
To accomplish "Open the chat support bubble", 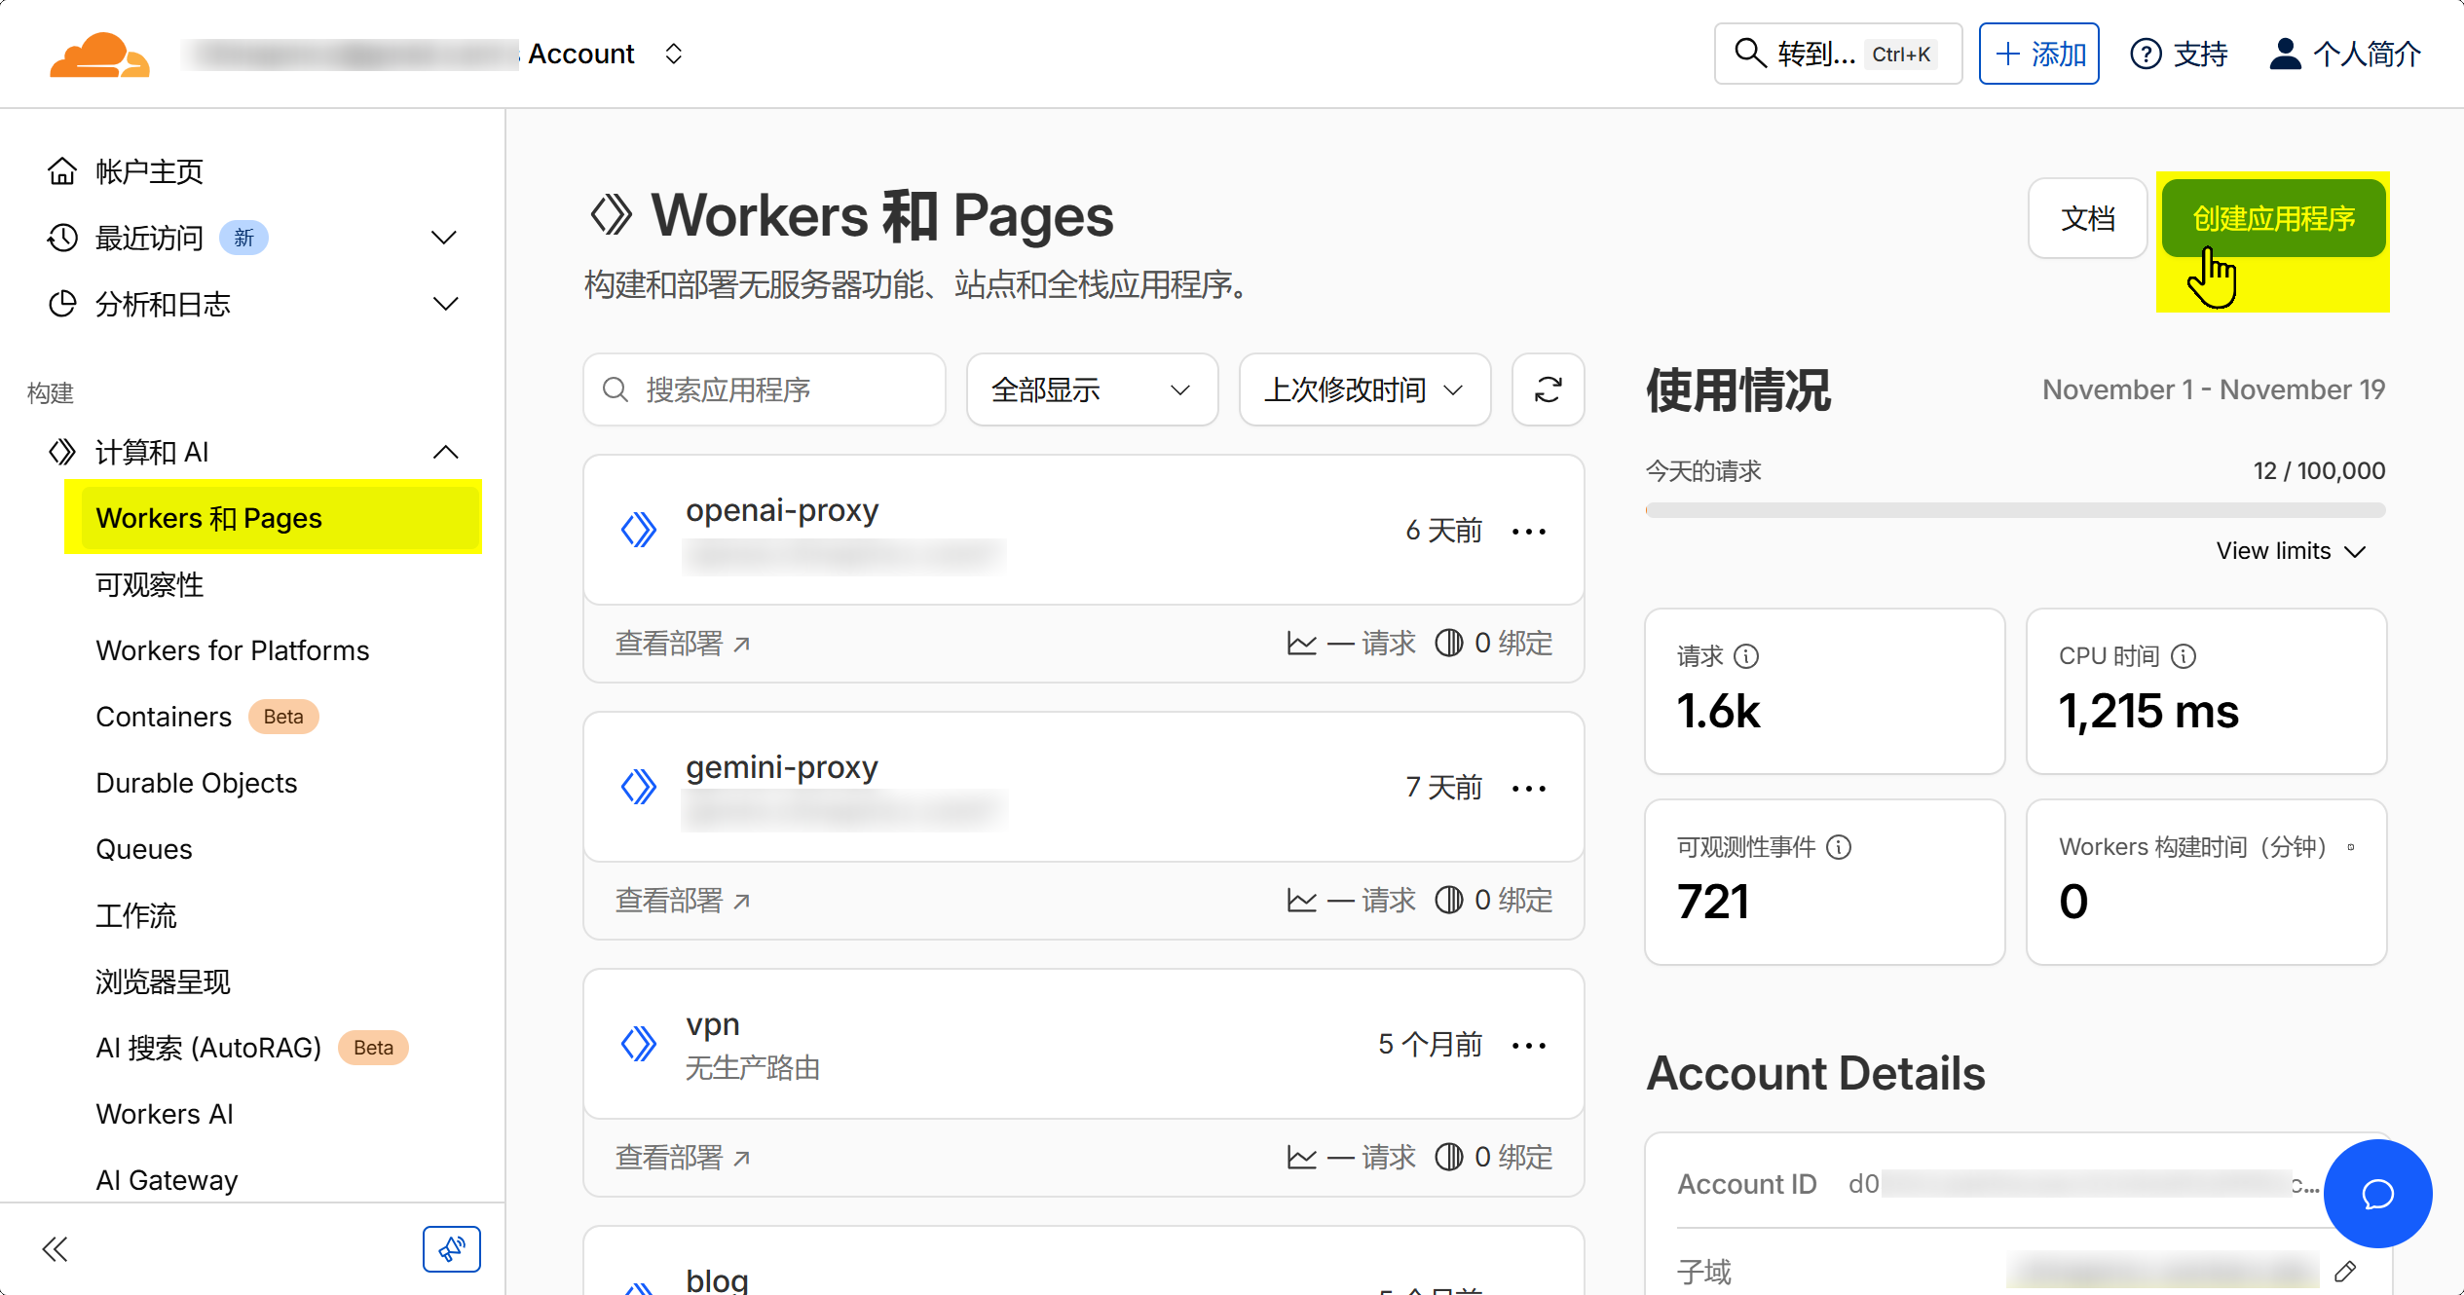I will coord(2377,1193).
